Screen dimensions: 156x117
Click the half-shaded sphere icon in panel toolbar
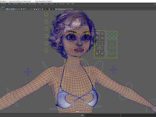[9, 9]
